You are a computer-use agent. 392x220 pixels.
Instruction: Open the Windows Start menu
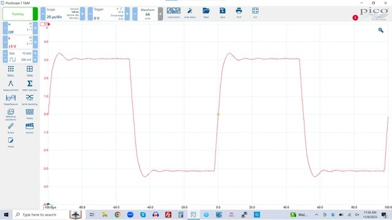(6, 215)
